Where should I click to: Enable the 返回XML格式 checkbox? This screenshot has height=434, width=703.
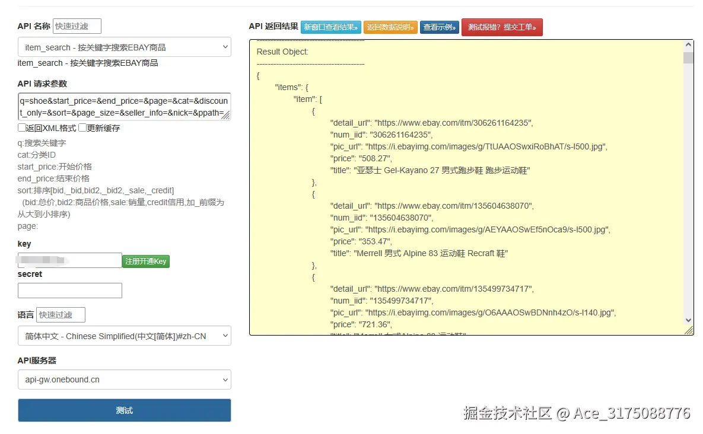(x=21, y=127)
